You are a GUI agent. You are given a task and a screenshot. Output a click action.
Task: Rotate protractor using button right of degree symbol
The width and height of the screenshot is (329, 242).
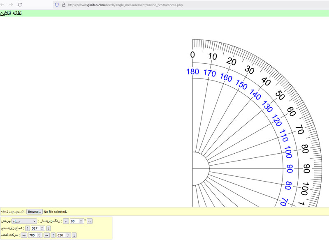coord(90,221)
